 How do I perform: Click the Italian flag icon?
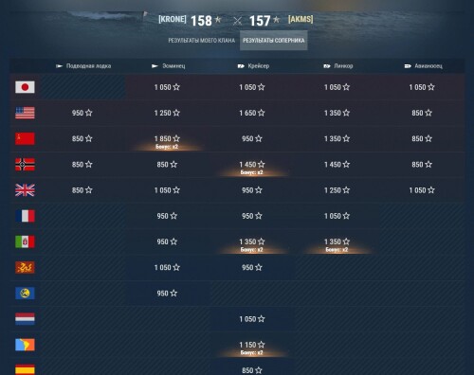click(25, 241)
